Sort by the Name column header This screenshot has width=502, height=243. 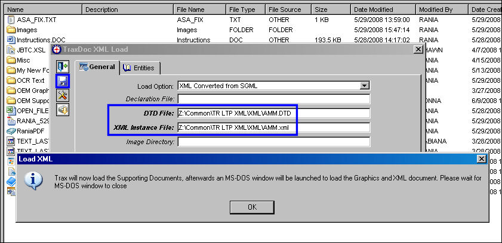43,10
